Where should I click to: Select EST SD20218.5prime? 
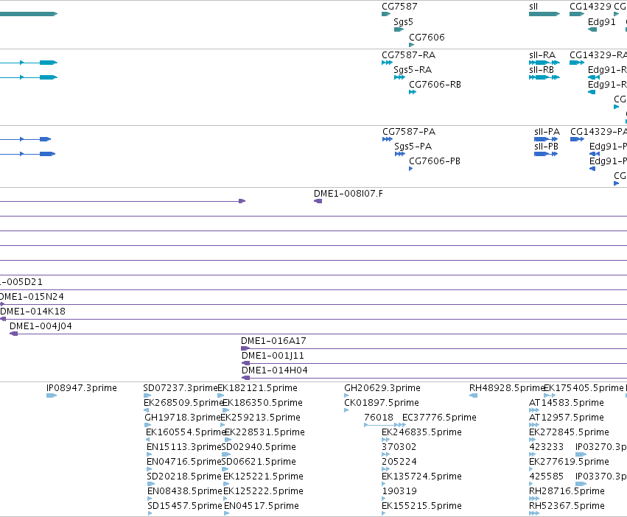[184, 477]
